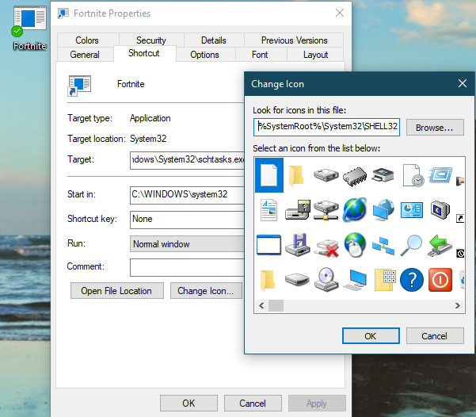Select the Shortcut tab

(144, 53)
